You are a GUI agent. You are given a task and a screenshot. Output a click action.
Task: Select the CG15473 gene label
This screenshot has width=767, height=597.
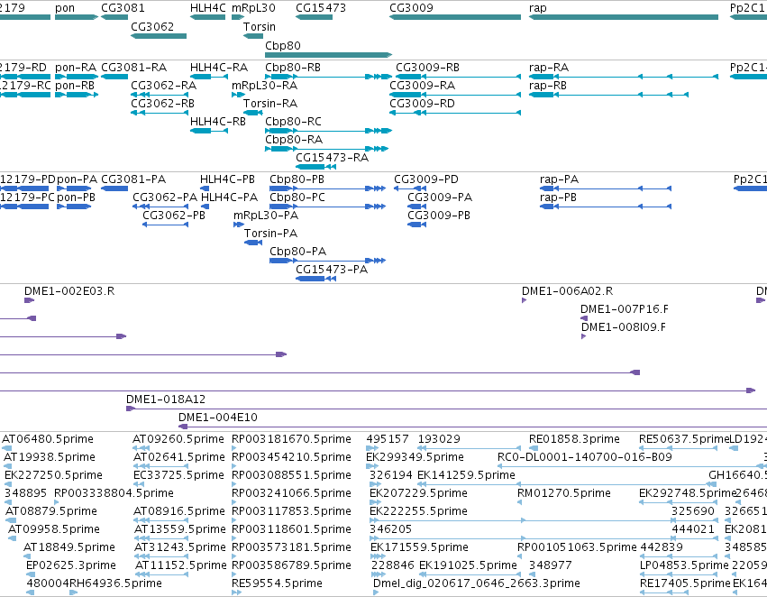320,8
